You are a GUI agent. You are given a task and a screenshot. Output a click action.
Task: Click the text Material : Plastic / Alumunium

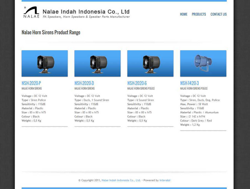point(199,112)
